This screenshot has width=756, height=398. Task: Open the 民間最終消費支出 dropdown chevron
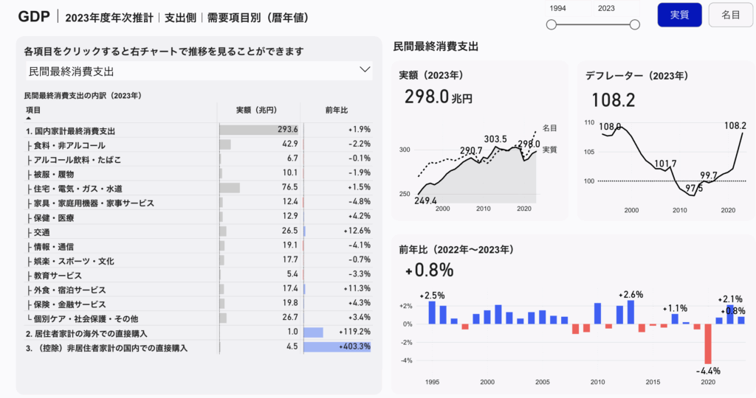pos(364,70)
